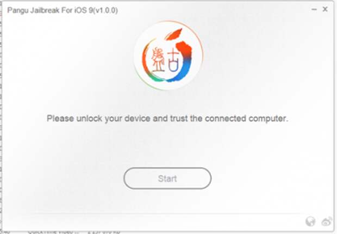Open the Pangu website via globe icon

tap(310, 221)
